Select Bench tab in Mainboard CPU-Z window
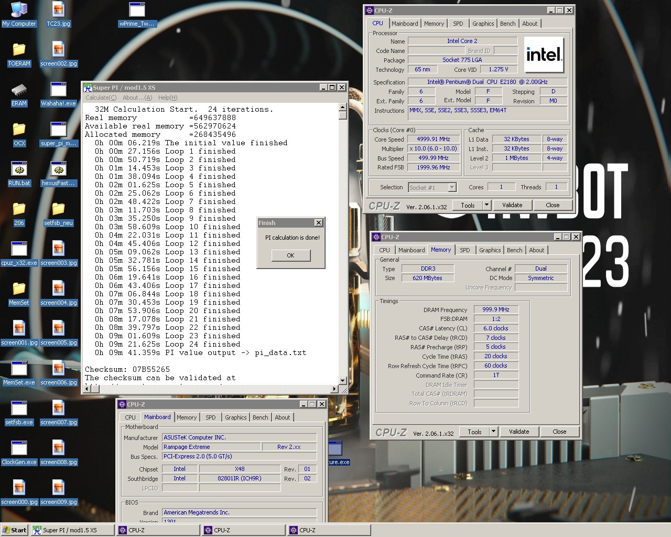The image size is (671, 537). [261, 417]
